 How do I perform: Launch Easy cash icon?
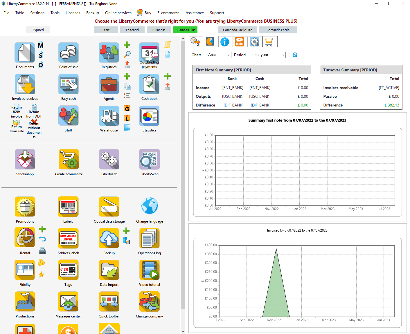(x=69, y=84)
